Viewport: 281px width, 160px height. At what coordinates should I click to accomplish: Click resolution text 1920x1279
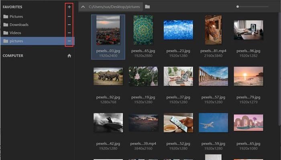(x=248, y=102)
